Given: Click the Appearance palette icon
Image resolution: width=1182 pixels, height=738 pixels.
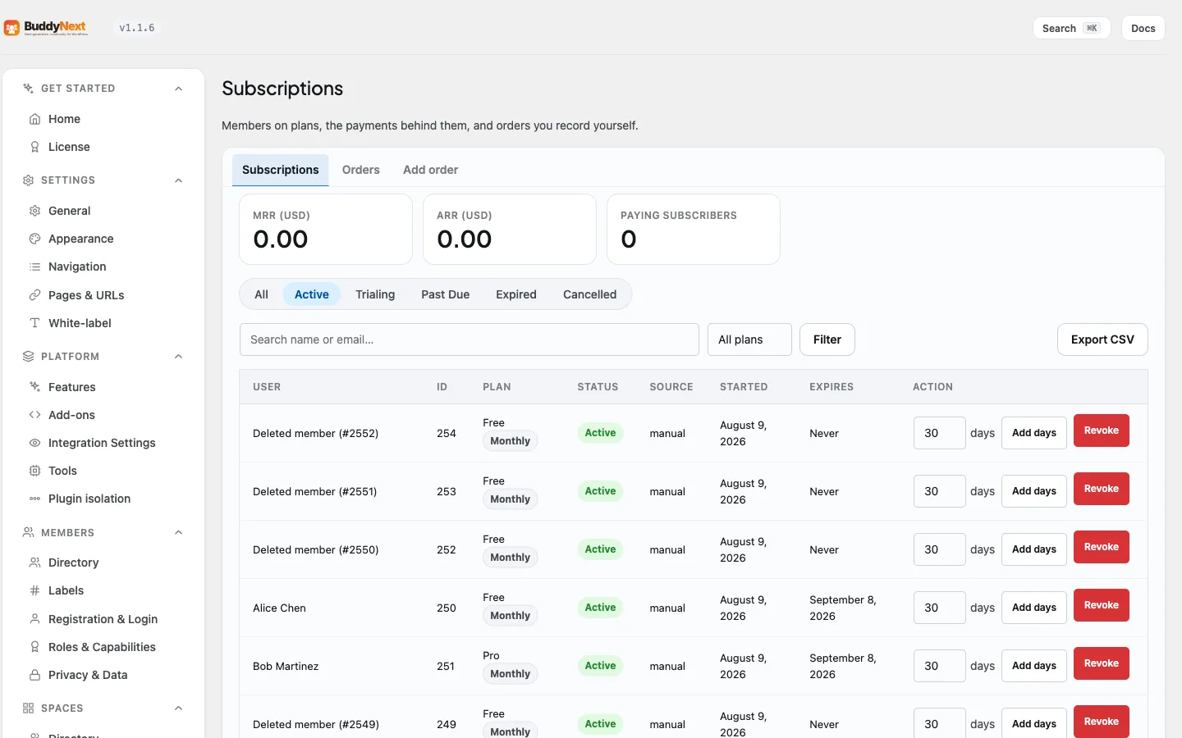Looking at the screenshot, I should point(34,239).
